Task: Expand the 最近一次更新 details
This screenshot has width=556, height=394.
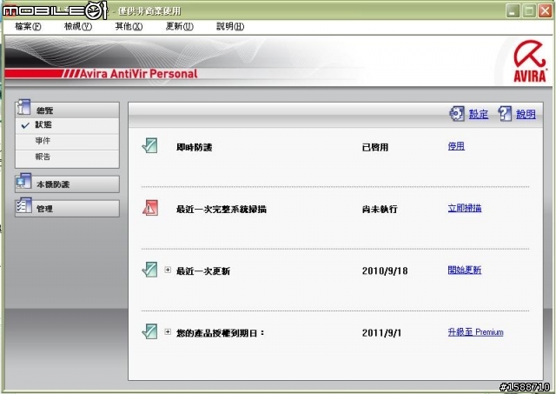Action: tap(168, 270)
